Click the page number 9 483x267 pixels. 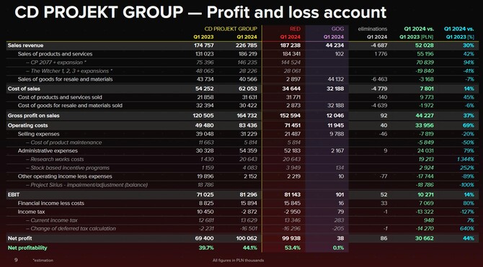(16, 261)
